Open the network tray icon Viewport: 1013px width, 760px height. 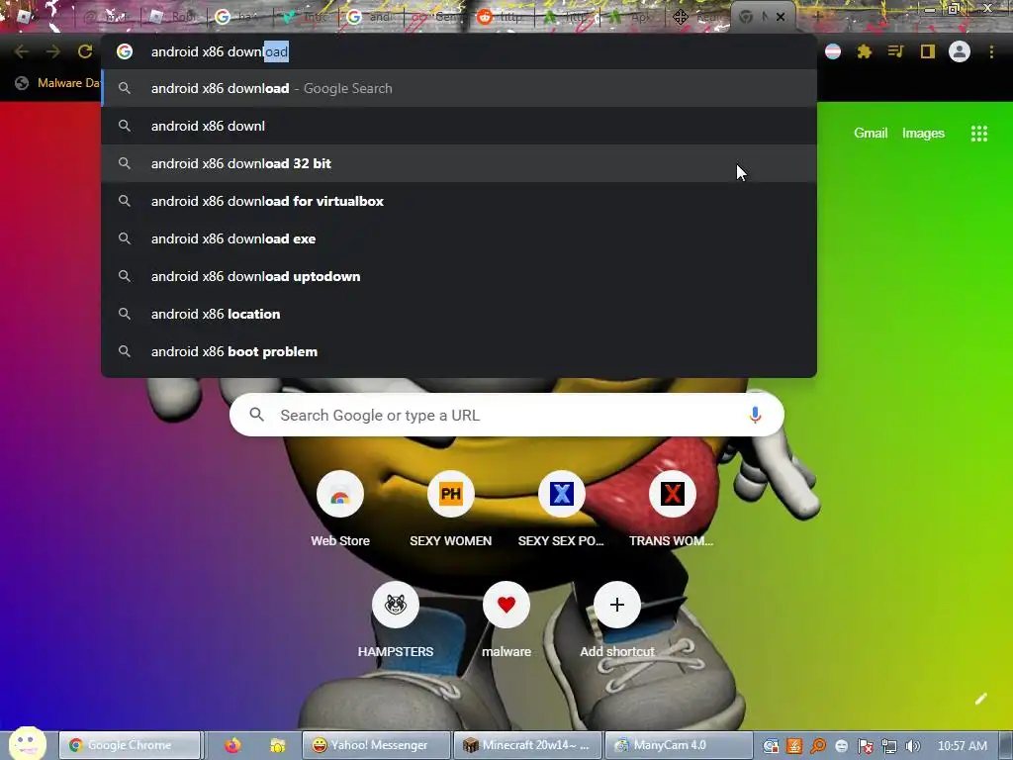click(x=889, y=746)
